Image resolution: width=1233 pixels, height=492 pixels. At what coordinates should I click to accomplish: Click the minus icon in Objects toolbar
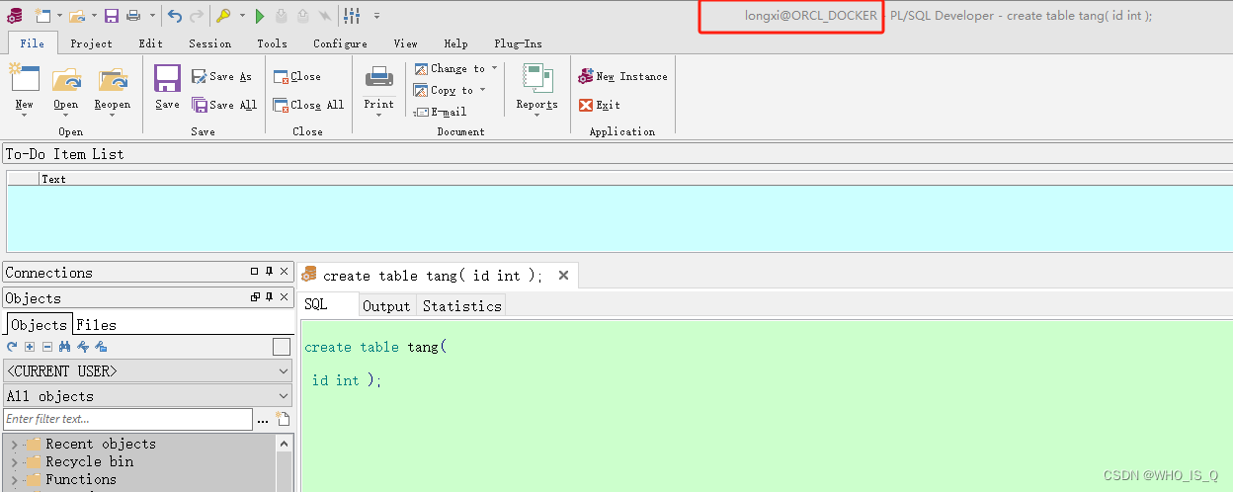(x=46, y=347)
